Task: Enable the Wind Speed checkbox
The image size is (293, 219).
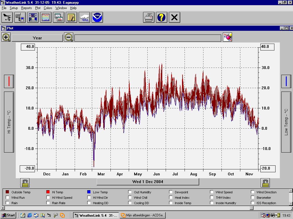Action: click(x=212, y=192)
